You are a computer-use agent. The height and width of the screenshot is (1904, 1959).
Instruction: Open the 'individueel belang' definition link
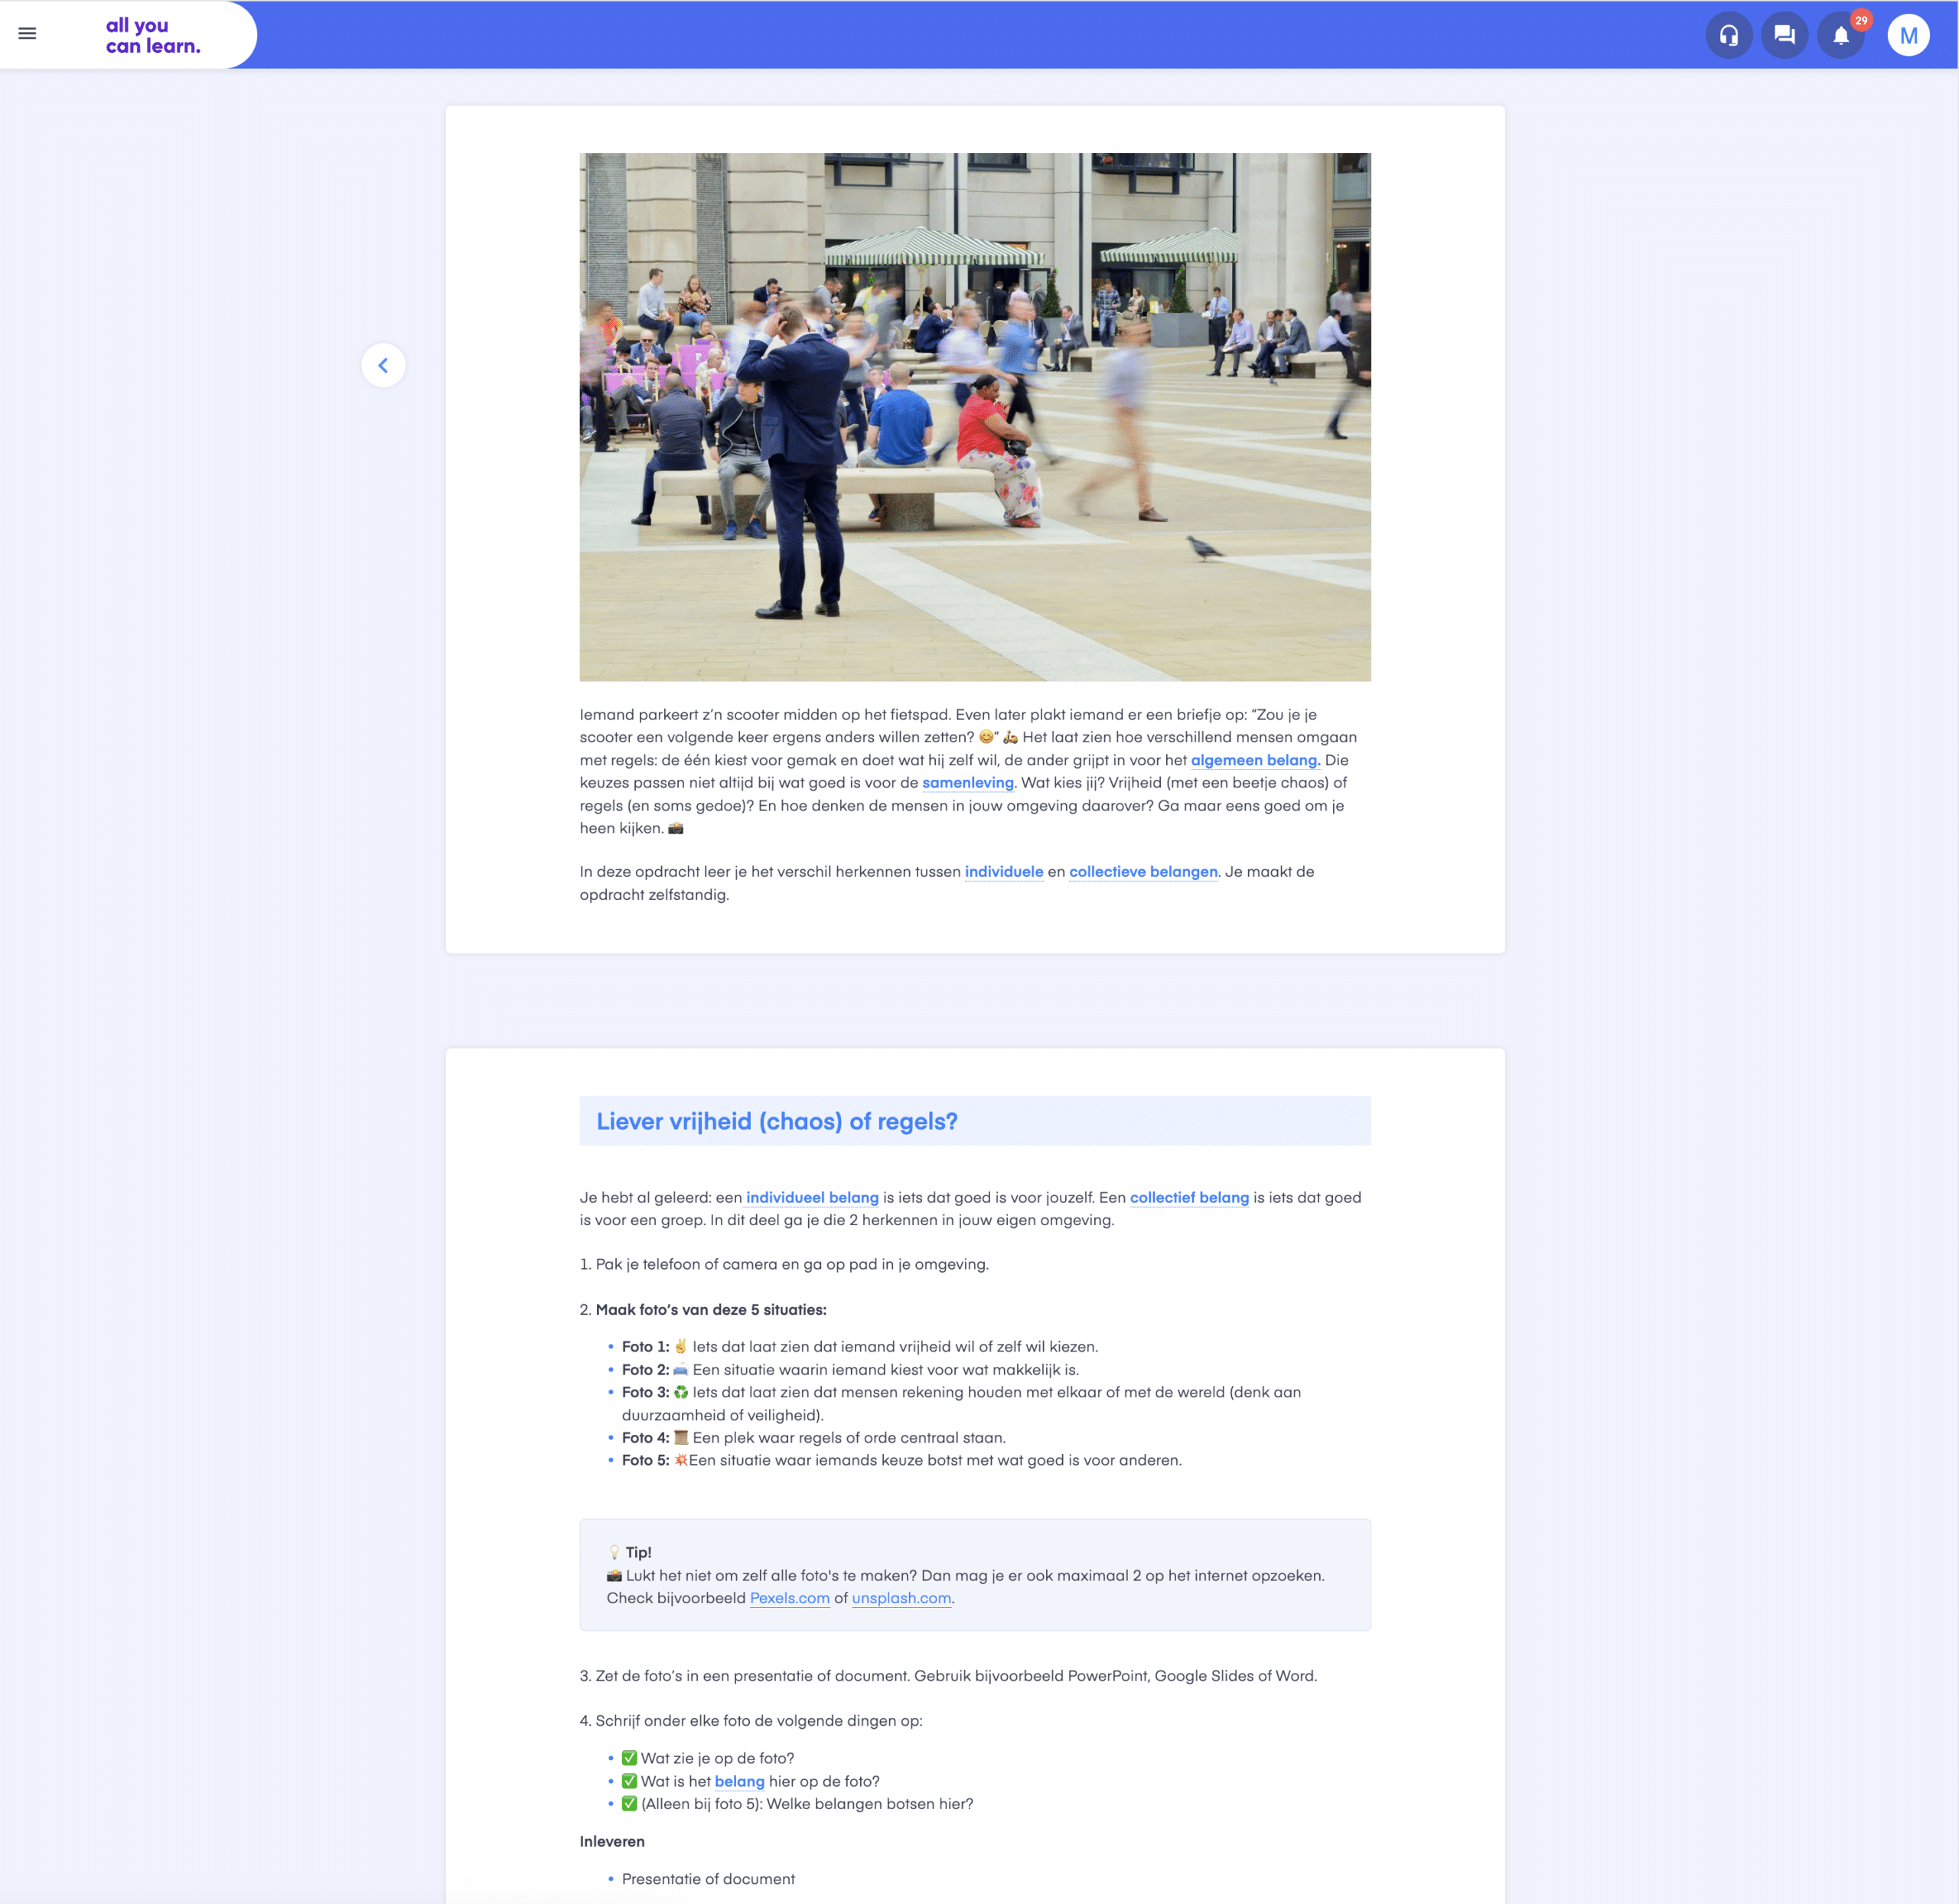pyautogui.click(x=811, y=1198)
